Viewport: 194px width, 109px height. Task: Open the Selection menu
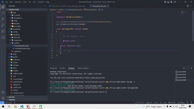pyautogui.click(x=18, y=2)
